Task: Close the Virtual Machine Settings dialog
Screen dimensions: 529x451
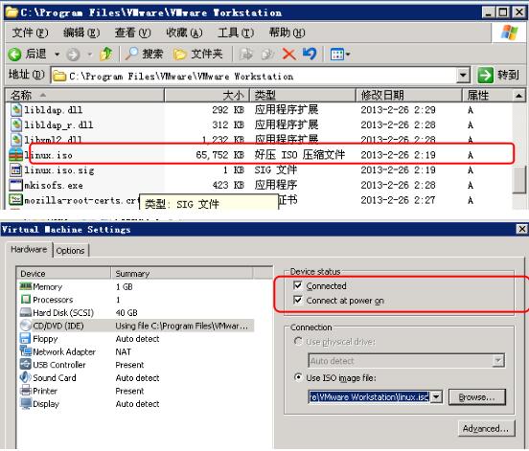Action: pyautogui.click(x=521, y=229)
